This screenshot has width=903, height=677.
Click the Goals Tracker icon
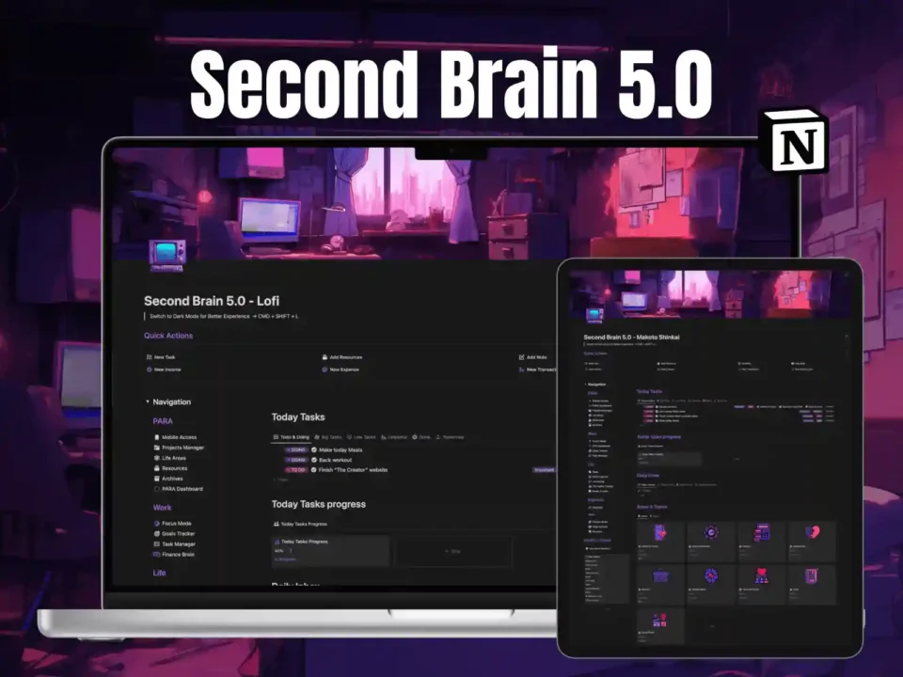[x=156, y=533]
